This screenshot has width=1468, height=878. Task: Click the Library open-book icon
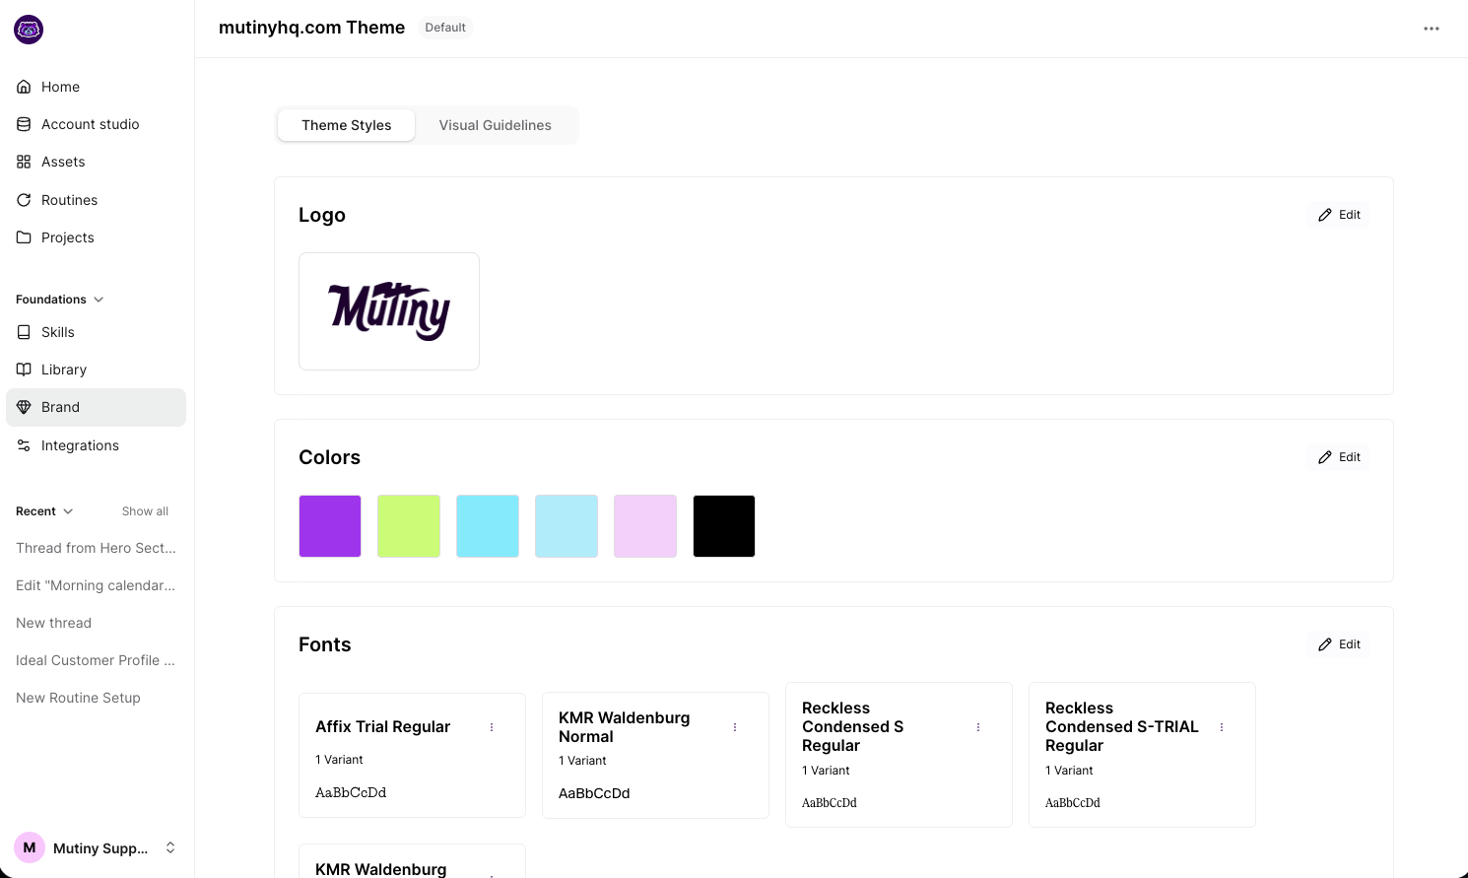tap(24, 370)
